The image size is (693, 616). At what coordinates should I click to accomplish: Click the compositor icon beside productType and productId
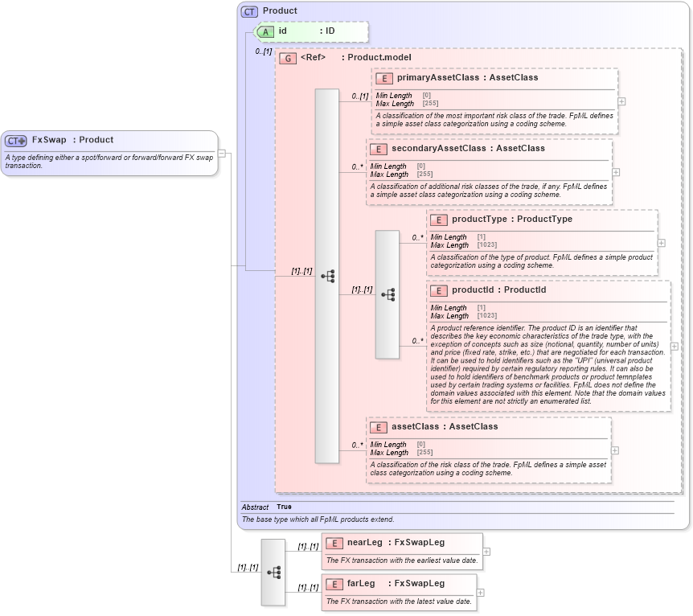[x=389, y=294]
